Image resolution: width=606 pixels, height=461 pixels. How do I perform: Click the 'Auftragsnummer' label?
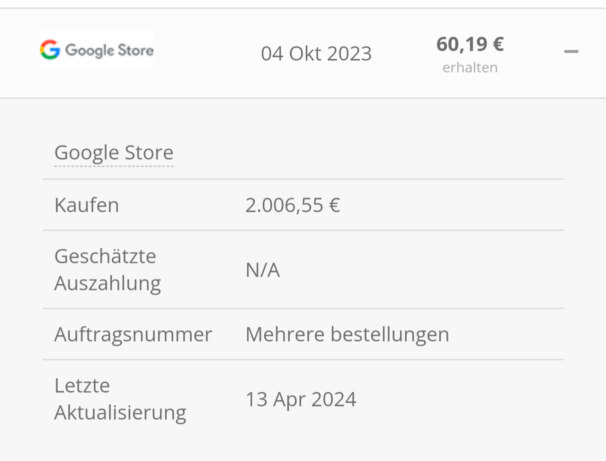click(x=133, y=334)
